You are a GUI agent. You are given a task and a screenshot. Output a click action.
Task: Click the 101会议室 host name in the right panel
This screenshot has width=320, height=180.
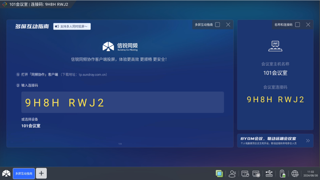coord(275,73)
